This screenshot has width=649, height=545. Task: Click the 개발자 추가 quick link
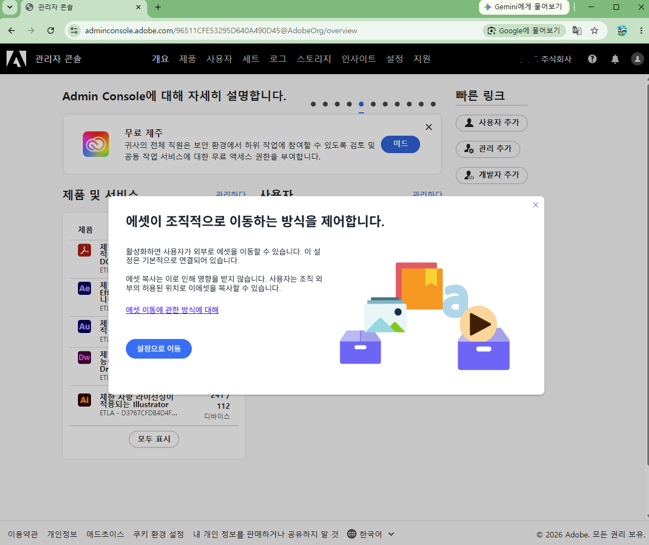point(492,175)
